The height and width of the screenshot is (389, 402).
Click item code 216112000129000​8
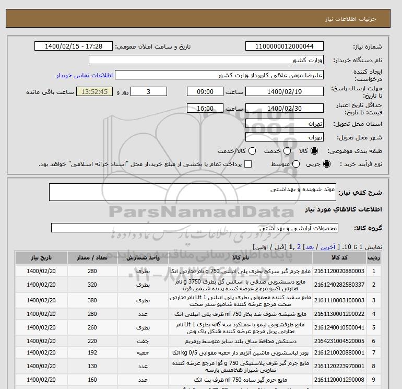click(x=339, y=380)
